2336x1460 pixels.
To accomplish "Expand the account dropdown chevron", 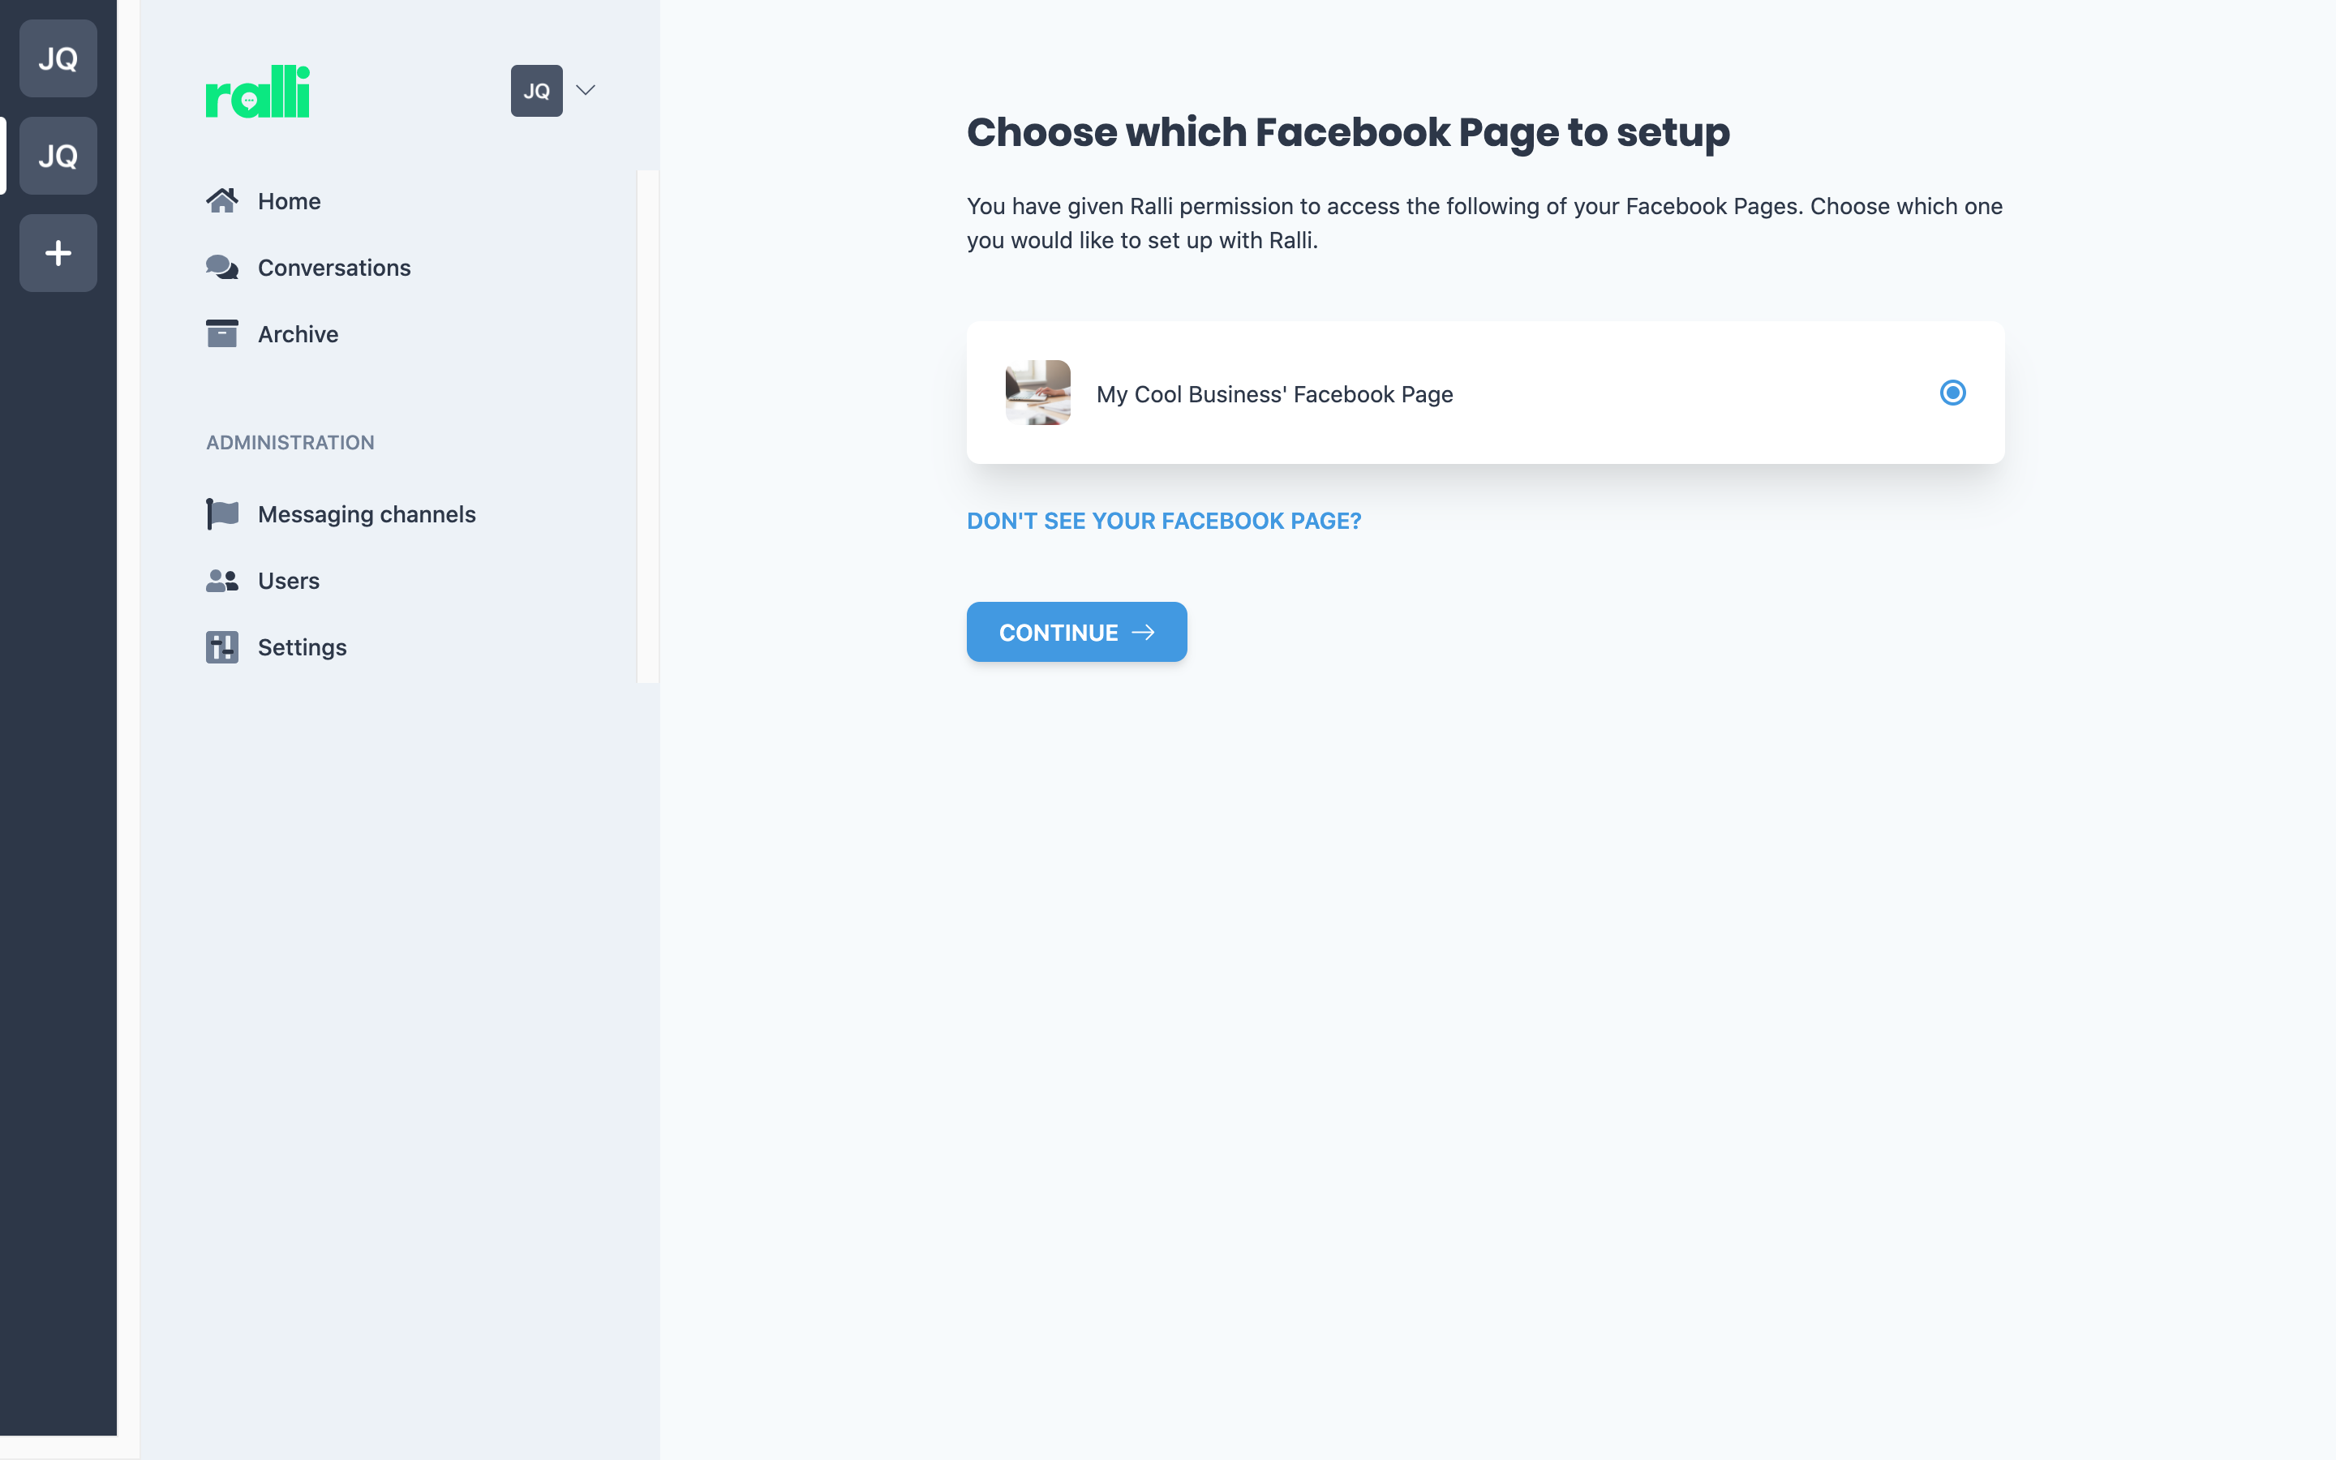I will [585, 90].
